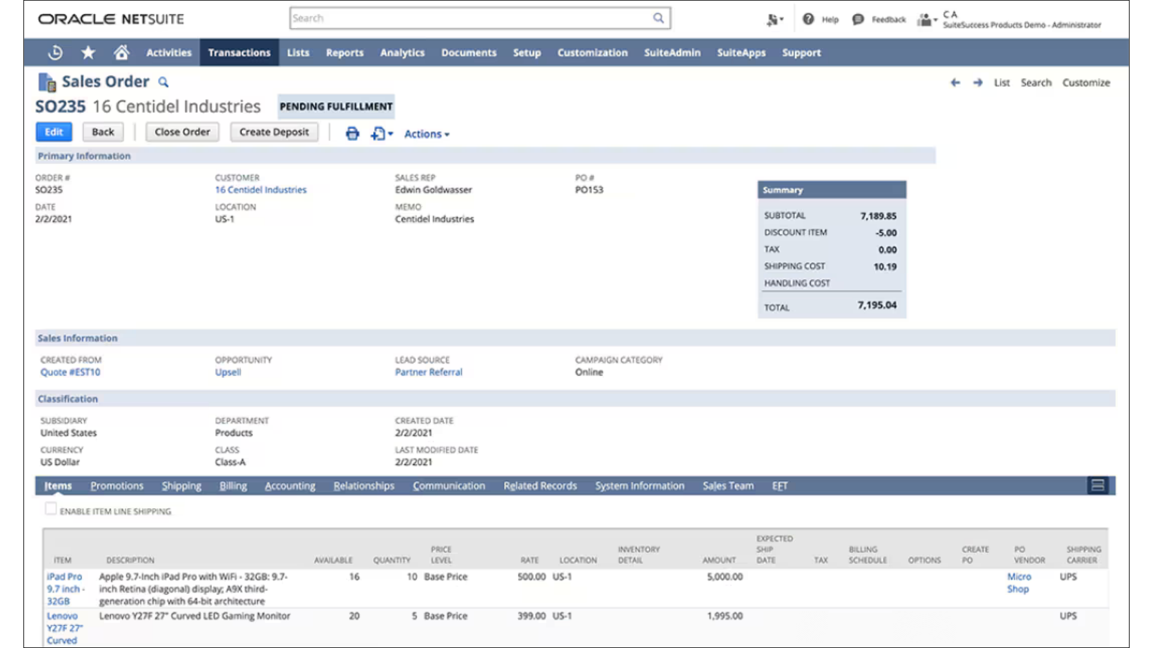Screen dimensions: 1153x648
Task: Click the search magnifier icon on Sales Order
Action: click(163, 82)
